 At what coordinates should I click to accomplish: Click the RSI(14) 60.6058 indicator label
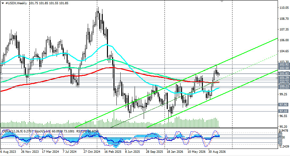tap(87, 131)
